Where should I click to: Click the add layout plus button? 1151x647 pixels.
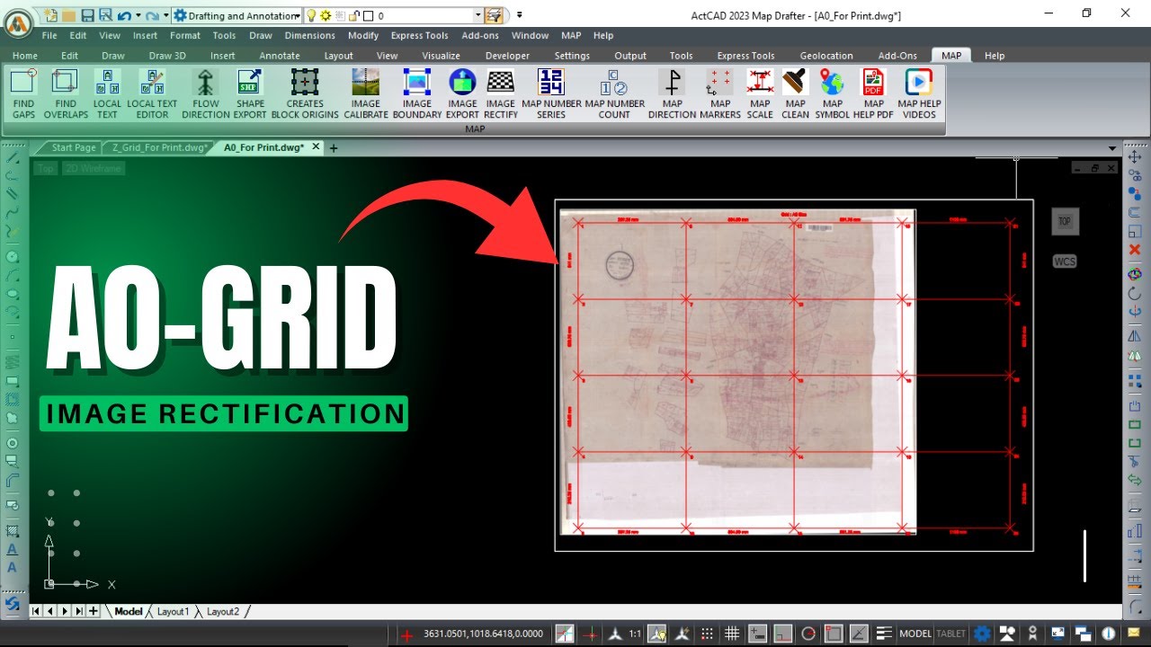[x=94, y=611]
